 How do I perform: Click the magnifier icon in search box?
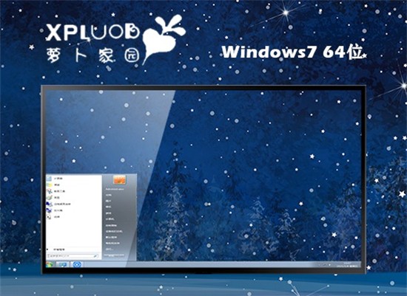pos(95,256)
